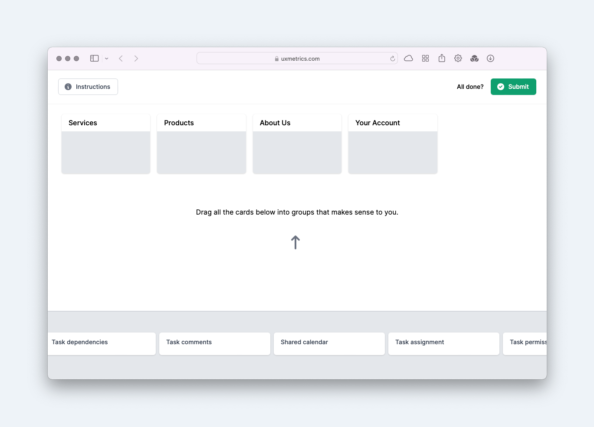Select the Shared calendar card
The width and height of the screenshot is (594, 427).
tap(329, 344)
